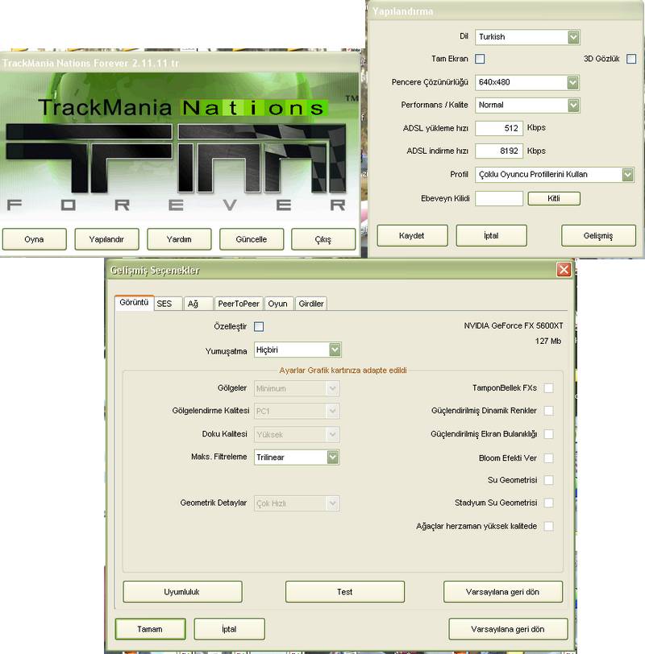Toggle the TamponBellek FXs checkbox
This screenshot has height=654, width=645.
pos(548,388)
